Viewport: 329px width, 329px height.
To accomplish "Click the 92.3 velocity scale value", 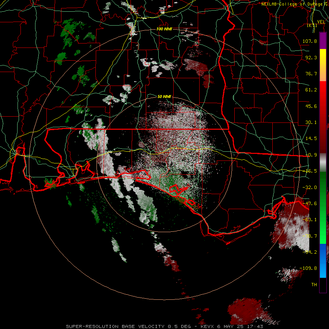I will tap(311, 57).
